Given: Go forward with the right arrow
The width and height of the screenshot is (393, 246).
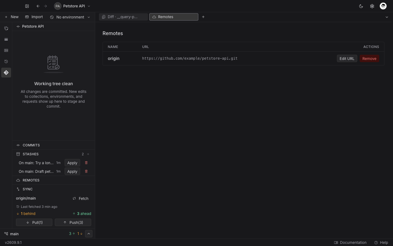Looking at the screenshot, I should coord(45,6).
